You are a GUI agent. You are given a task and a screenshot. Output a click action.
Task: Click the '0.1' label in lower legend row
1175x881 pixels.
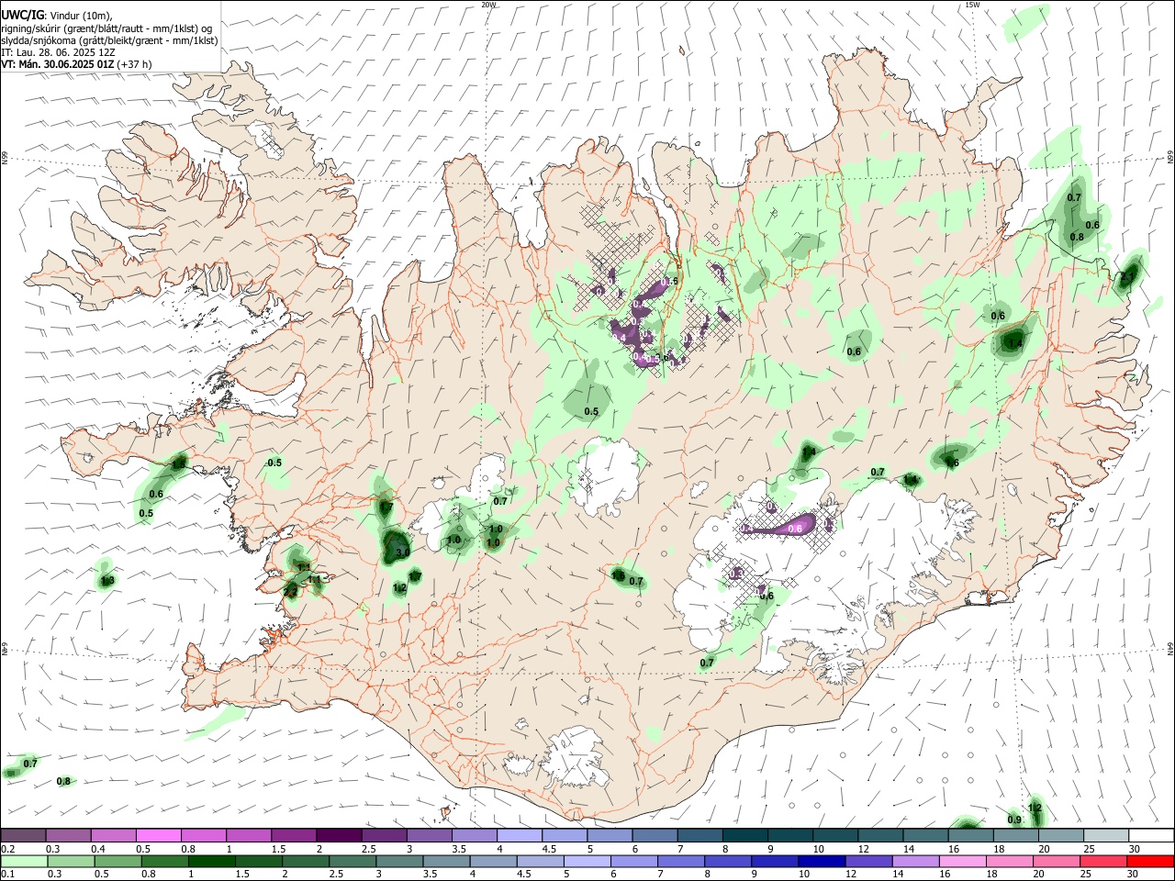click(x=7, y=875)
